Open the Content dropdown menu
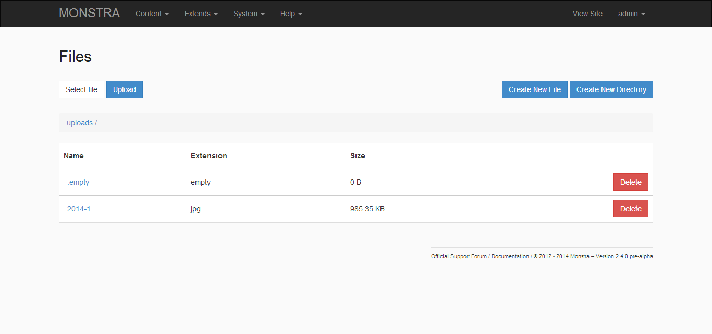Viewport: 712px width, 334px height. (x=152, y=14)
